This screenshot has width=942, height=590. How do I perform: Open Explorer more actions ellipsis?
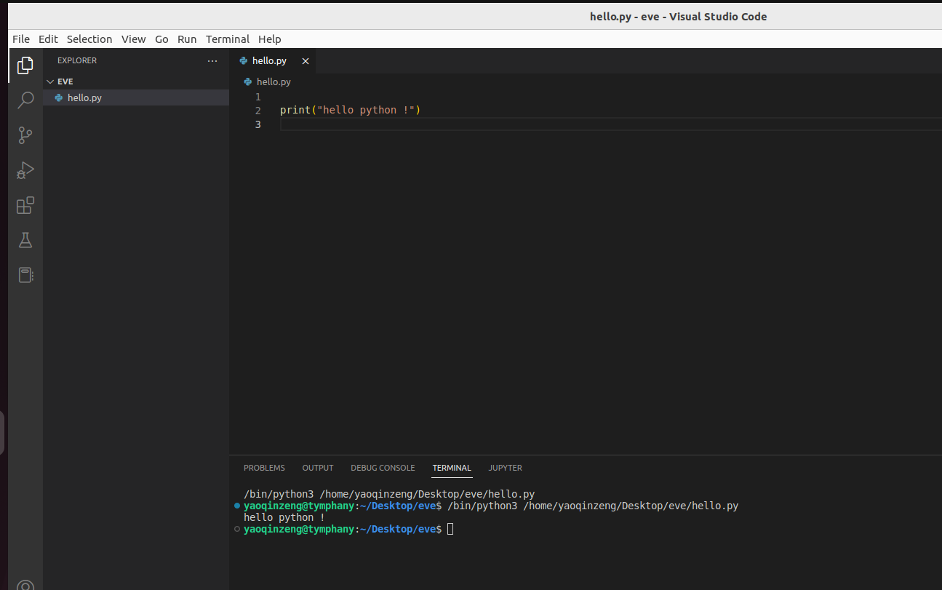click(x=212, y=61)
